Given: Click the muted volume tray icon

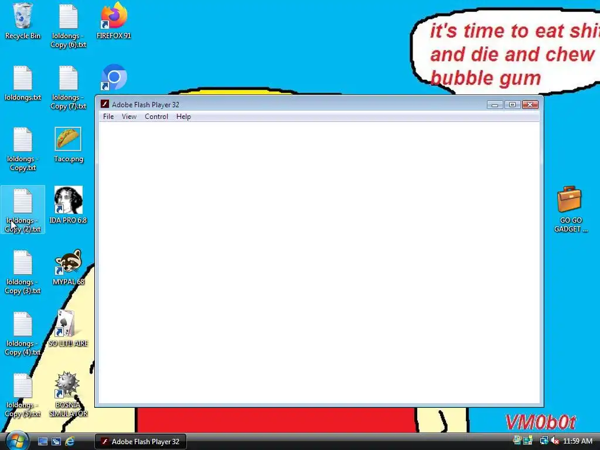Looking at the screenshot, I should coord(555,441).
